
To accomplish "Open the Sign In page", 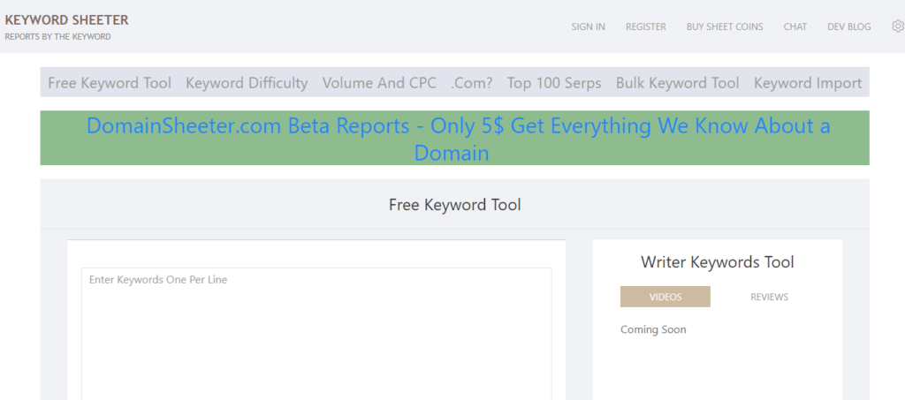I will click(x=588, y=26).
